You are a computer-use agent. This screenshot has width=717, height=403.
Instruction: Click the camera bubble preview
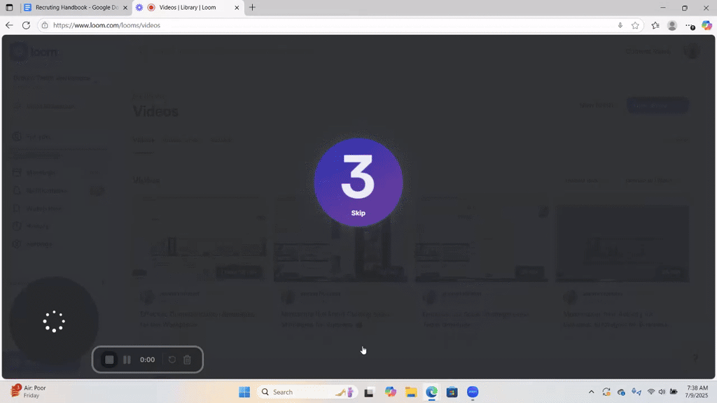[54, 321]
